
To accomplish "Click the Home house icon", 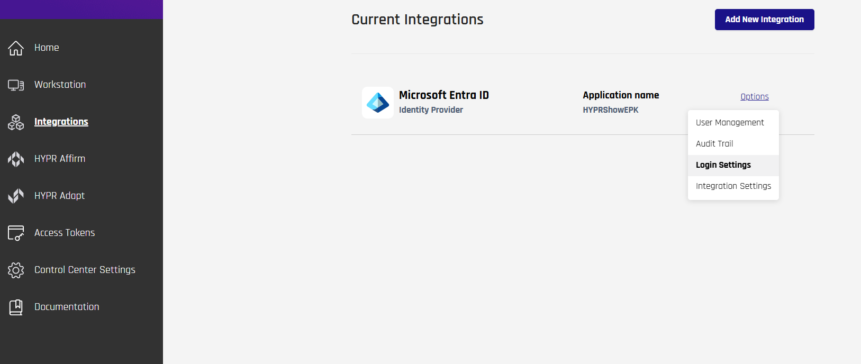I will [x=16, y=48].
